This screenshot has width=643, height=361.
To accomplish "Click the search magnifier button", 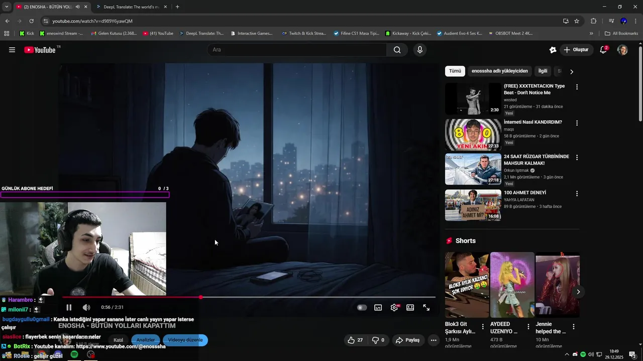I will point(397,50).
